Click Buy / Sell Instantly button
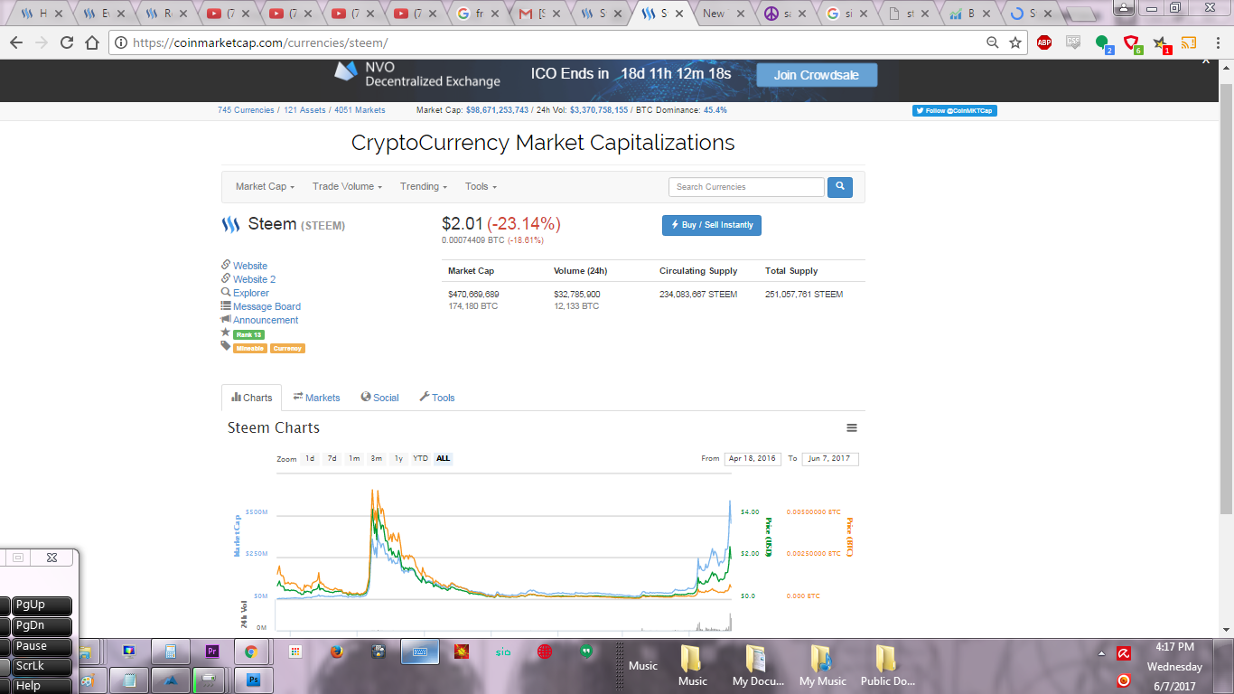This screenshot has height=694, width=1234. click(x=712, y=225)
